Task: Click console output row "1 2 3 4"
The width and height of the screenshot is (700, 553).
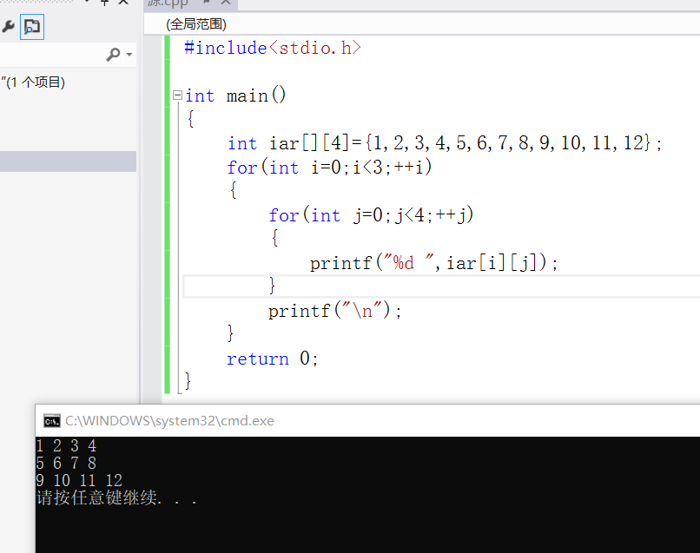Action: click(66, 445)
